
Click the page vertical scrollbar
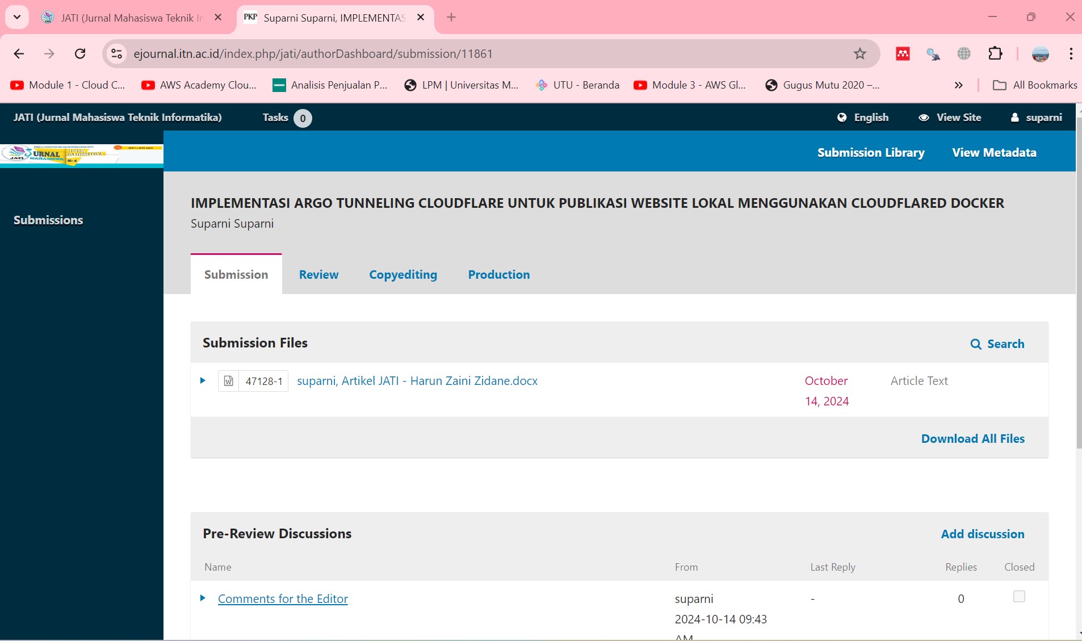coord(1079,284)
